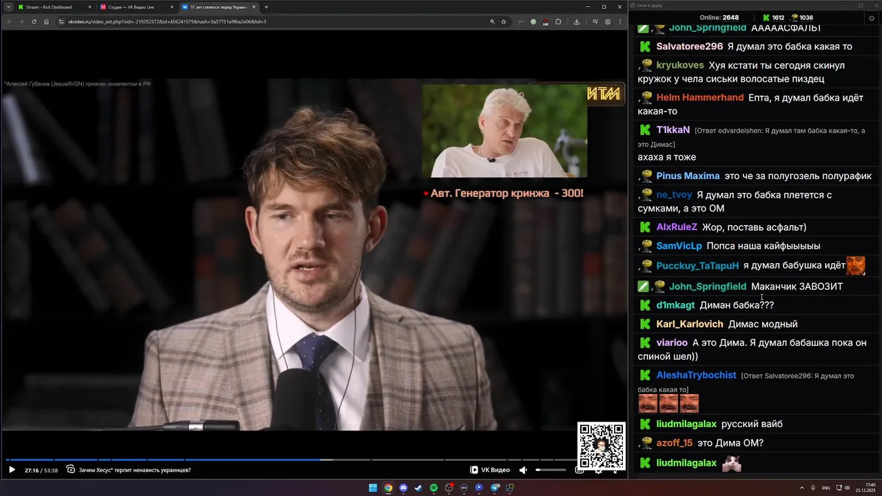Click d1mkagt username in chat
This screenshot has width=882, height=496.
point(675,305)
